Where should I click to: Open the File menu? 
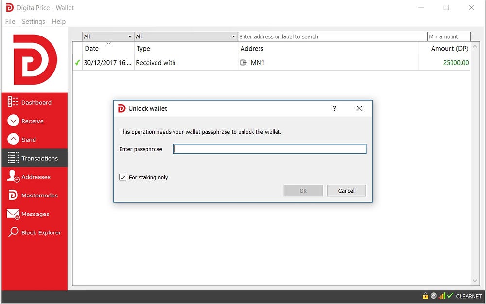click(10, 21)
